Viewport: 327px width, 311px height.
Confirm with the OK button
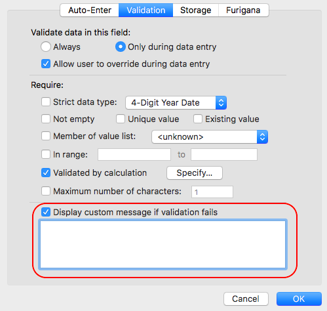point(299,299)
